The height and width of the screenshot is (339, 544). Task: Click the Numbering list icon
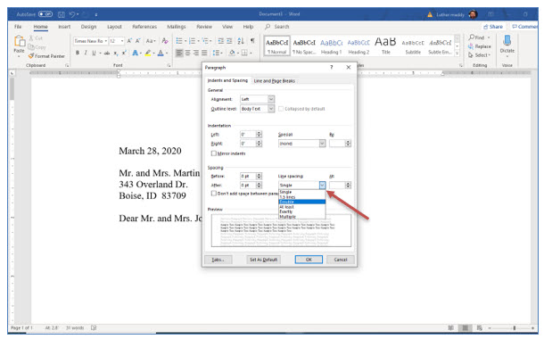192,41
